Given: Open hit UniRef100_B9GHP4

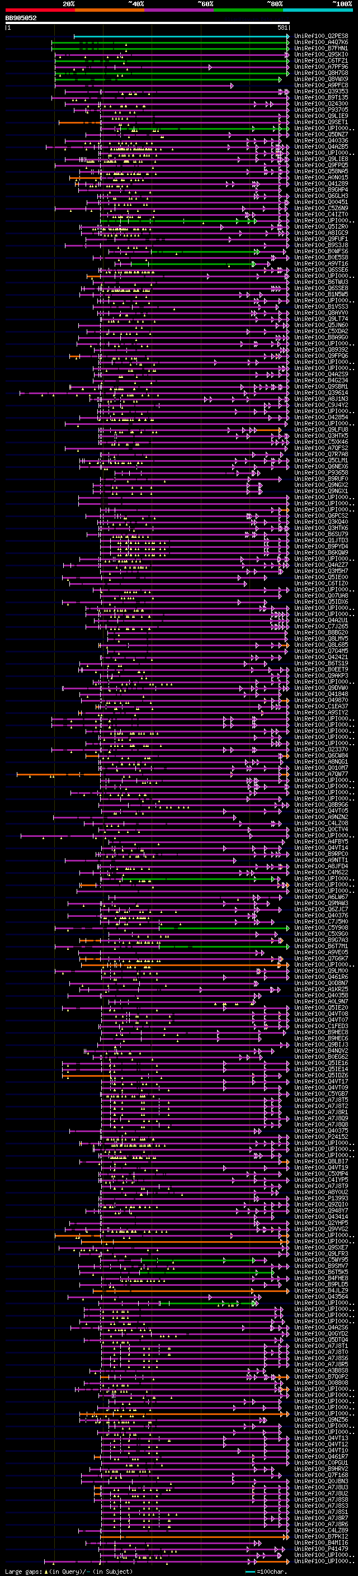Looking at the screenshot, I should coord(321,190).
